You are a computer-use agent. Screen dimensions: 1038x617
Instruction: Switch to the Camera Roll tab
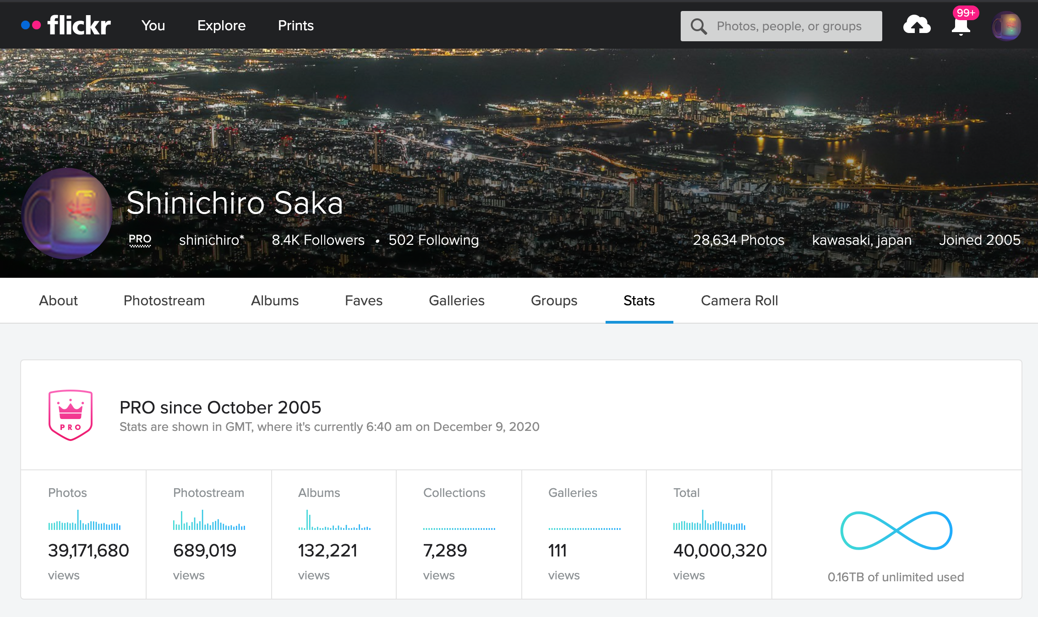click(x=739, y=301)
